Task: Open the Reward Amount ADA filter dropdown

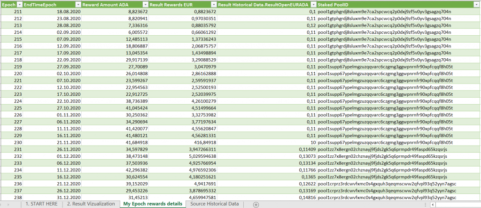Action: (146, 5)
